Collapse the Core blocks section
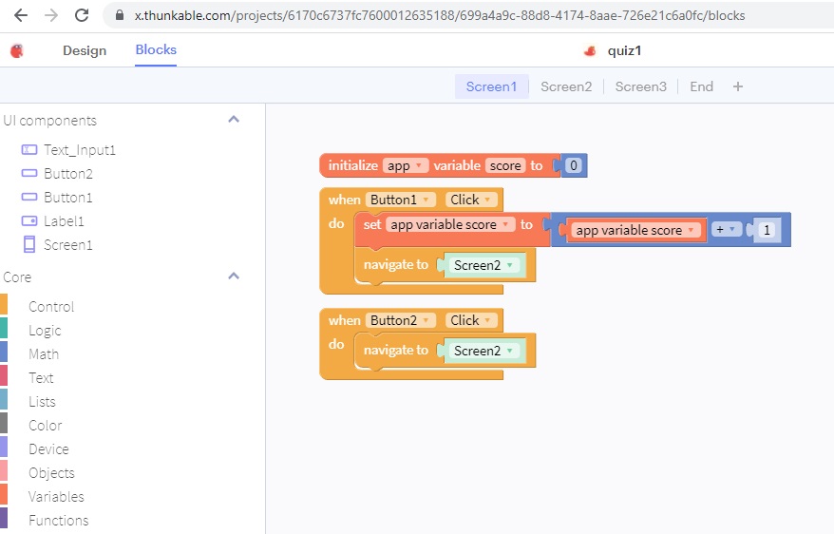This screenshot has height=534, width=834. click(234, 277)
